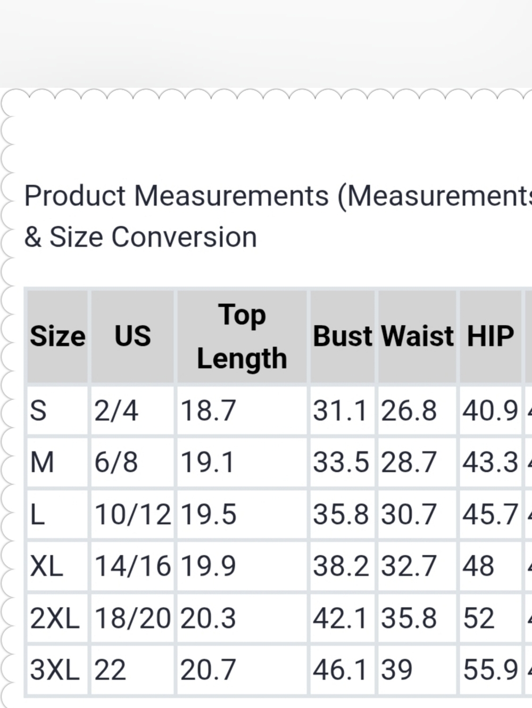Click the 18.7 top length cell
This screenshot has height=708, width=532.
242,410
